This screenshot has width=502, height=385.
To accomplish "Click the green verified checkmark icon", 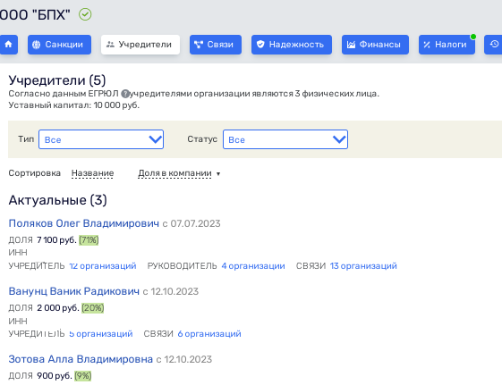I will 85,14.
